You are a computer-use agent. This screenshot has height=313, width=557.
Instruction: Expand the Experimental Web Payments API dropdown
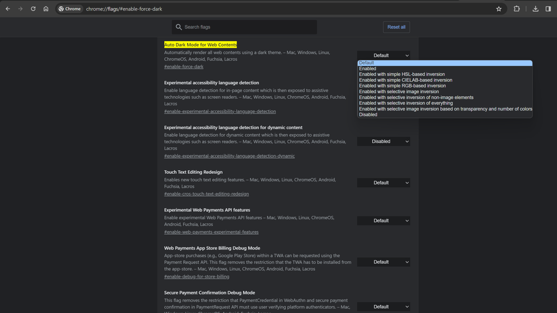point(384,220)
